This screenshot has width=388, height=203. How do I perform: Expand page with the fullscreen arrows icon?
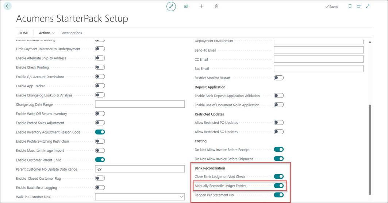[368, 7]
